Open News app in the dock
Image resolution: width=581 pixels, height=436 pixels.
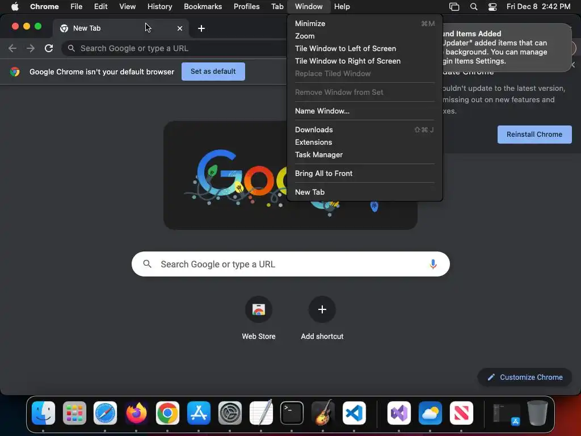[x=461, y=413]
